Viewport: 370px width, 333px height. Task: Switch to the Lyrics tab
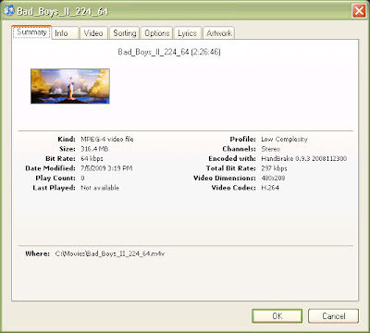187,33
